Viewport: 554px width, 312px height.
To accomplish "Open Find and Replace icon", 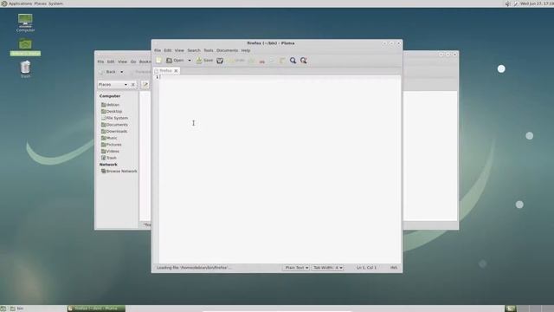I will click(x=304, y=61).
